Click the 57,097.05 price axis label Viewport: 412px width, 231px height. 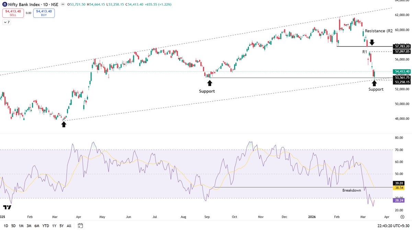coord(402,52)
